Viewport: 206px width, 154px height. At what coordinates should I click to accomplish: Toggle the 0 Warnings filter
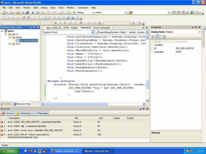(x=24, y=113)
